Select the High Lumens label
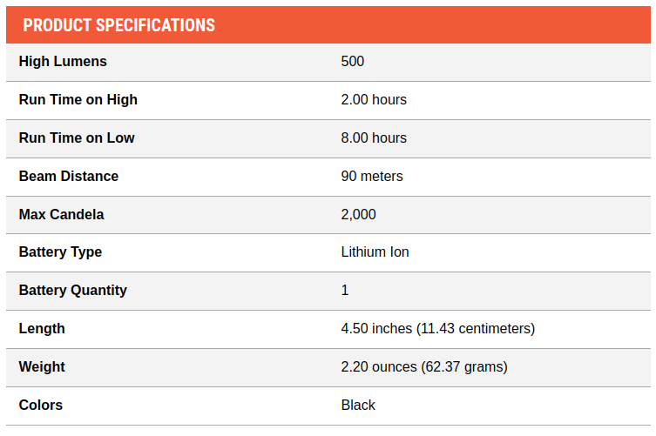Image resolution: width=656 pixels, height=436 pixels. tap(63, 62)
